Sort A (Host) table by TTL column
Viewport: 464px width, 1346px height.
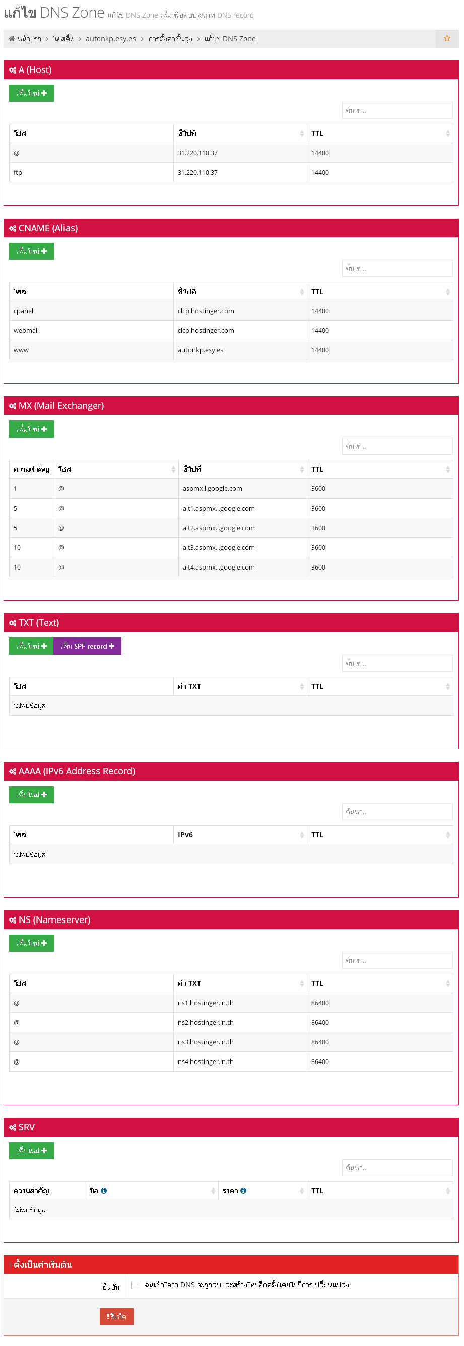[447, 134]
